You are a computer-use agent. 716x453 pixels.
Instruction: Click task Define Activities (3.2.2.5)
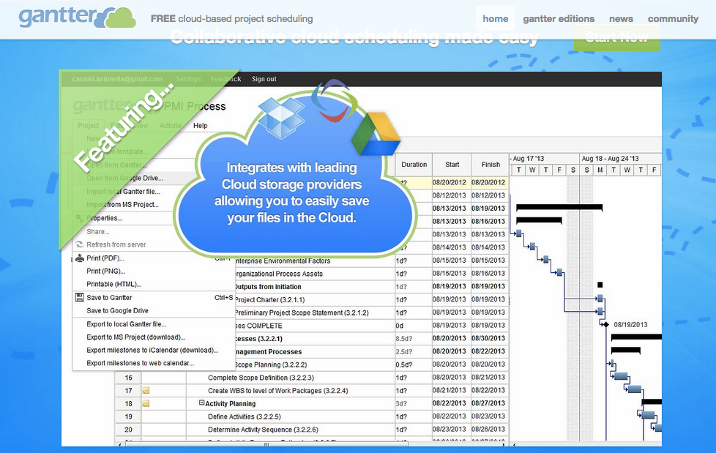coord(245,417)
